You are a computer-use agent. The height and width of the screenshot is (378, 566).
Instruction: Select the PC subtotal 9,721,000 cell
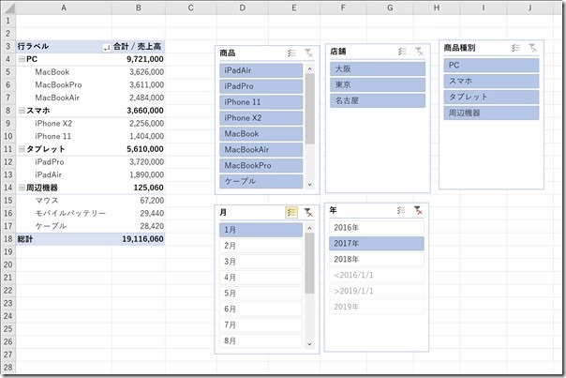(139, 59)
